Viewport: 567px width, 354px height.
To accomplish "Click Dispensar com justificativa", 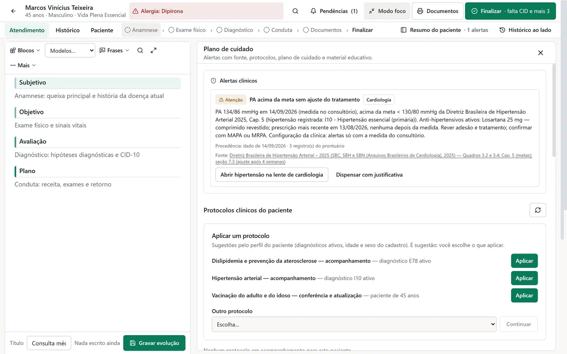I will 369,175.
